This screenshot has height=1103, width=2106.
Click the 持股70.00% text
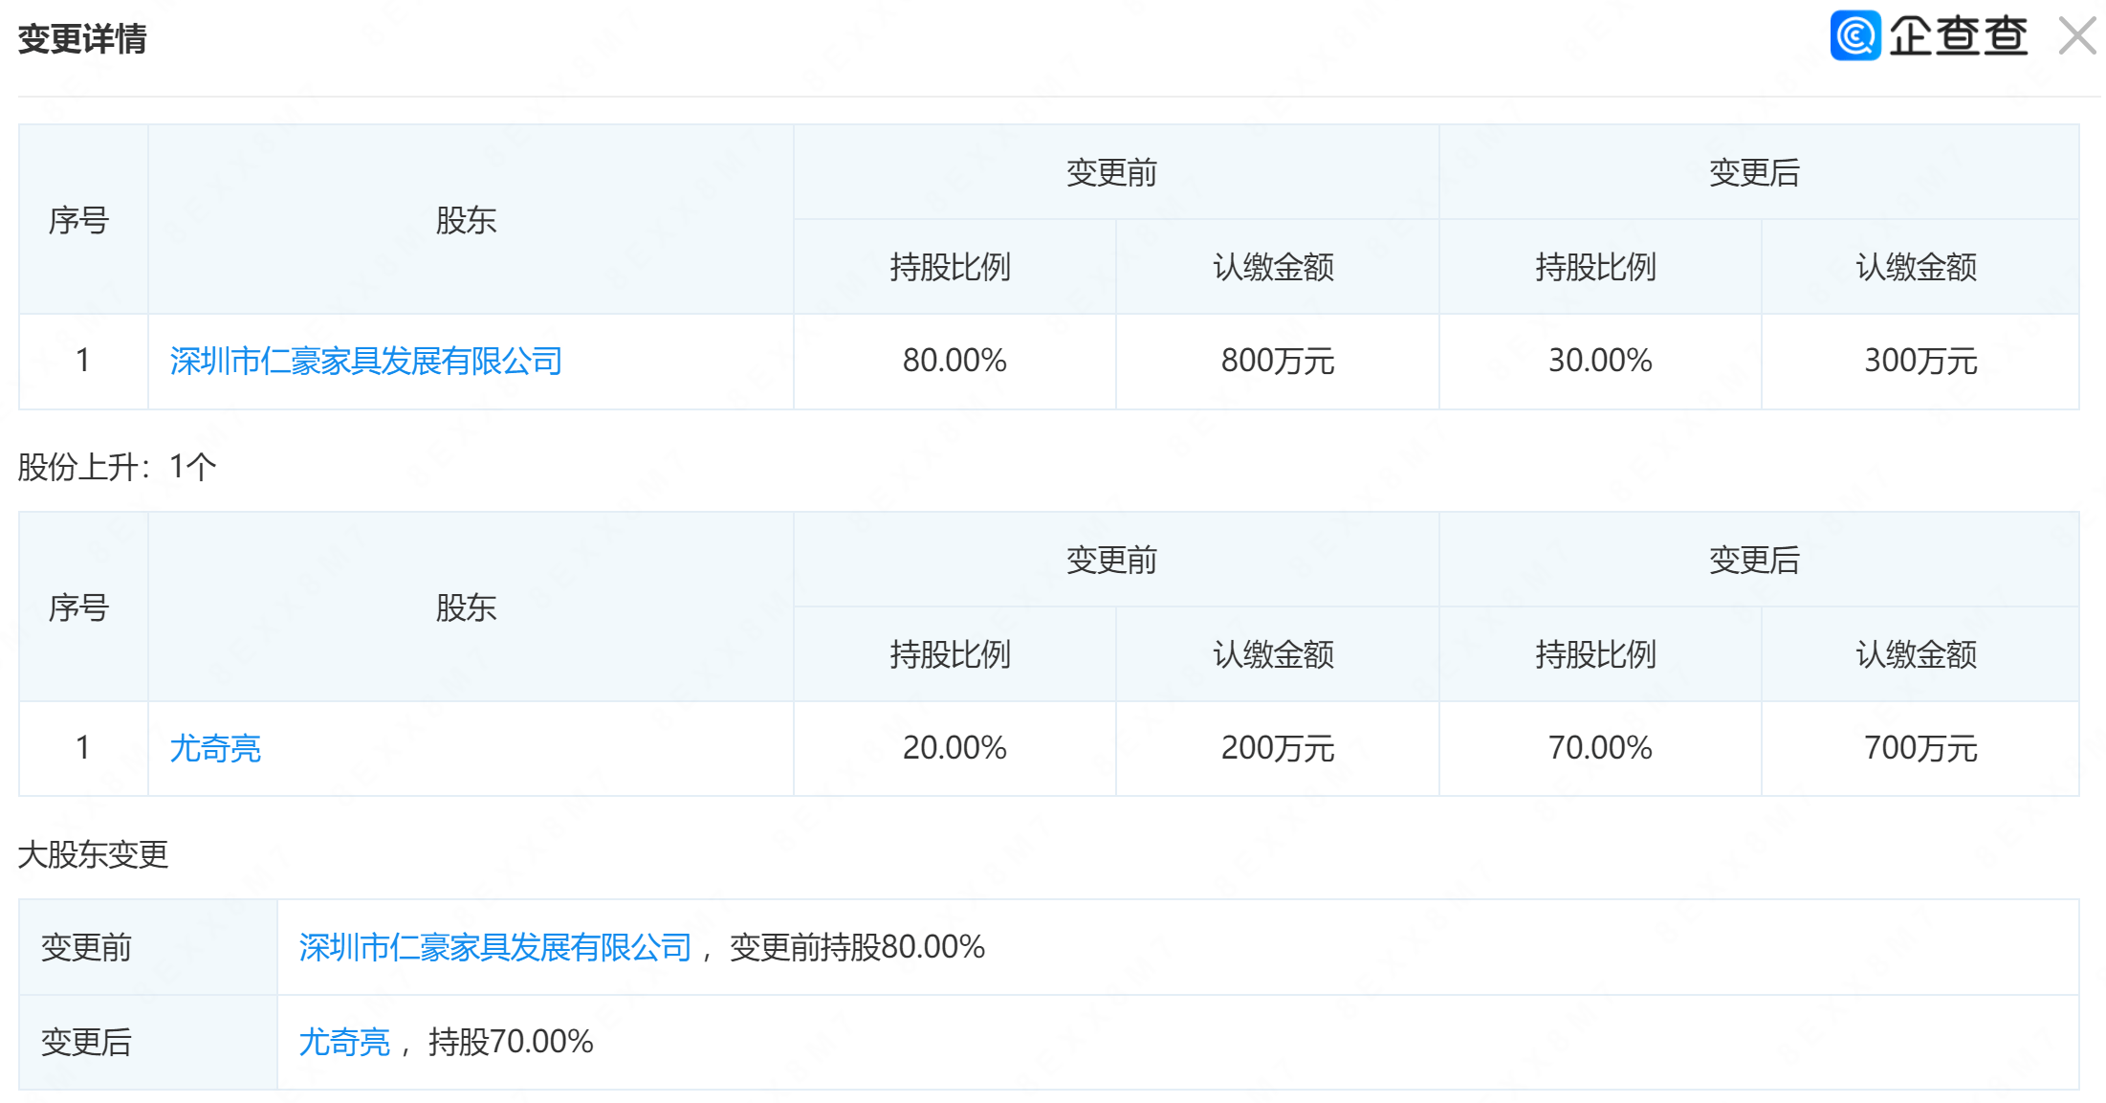point(511,1042)
